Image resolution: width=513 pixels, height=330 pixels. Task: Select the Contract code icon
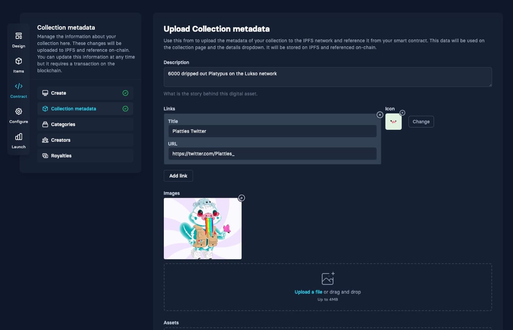coord(19,86)
